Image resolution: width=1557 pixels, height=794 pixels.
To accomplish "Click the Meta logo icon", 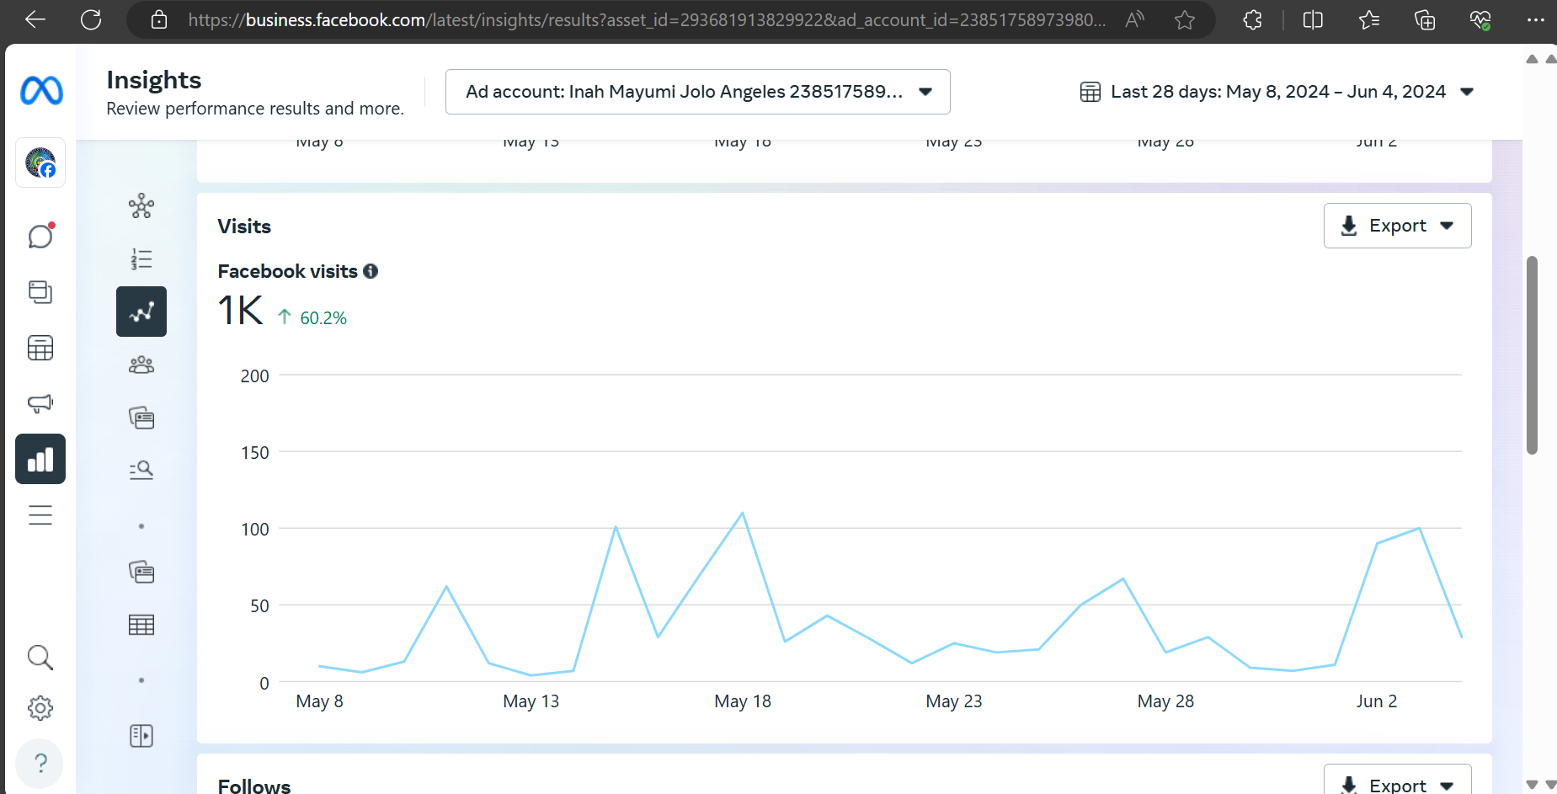I will (41, 90).
